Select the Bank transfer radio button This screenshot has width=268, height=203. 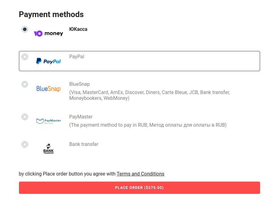(25, 144)
